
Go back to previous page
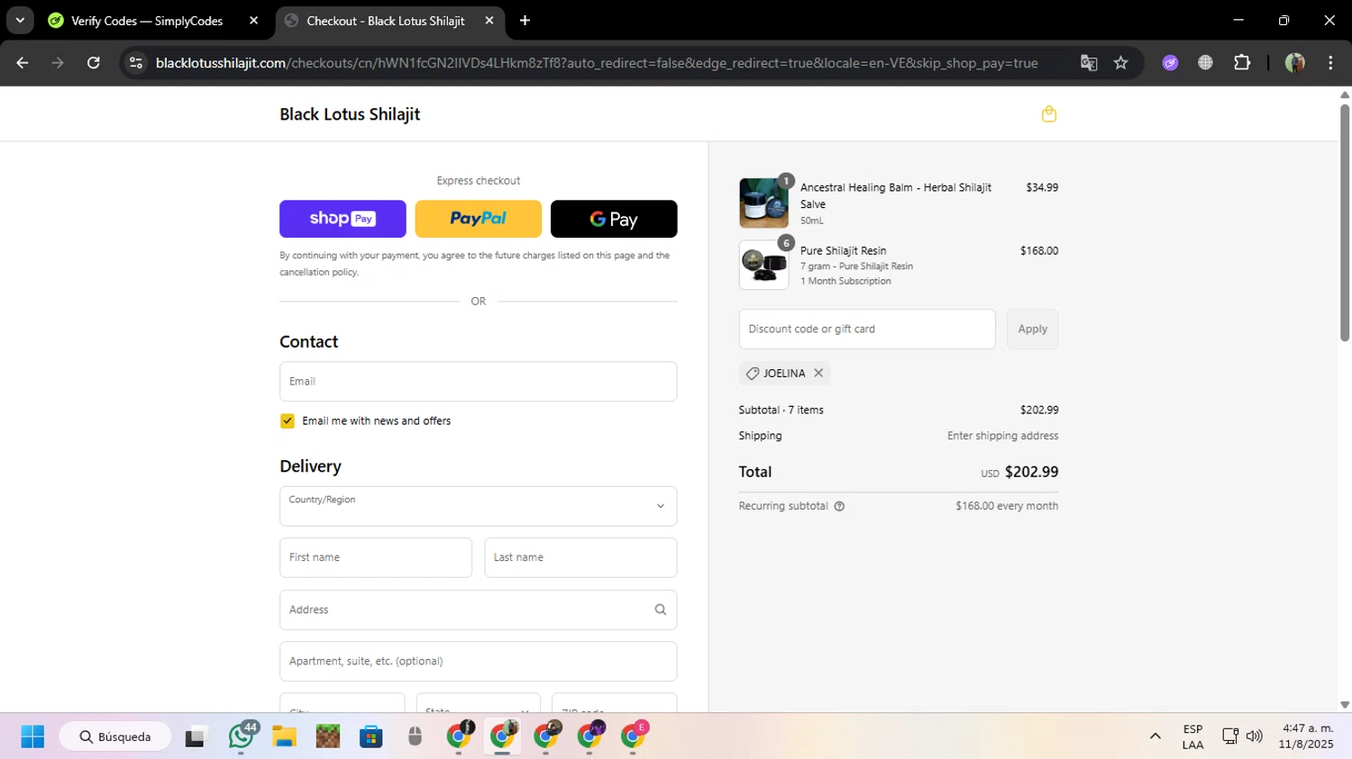click(23, 63)
